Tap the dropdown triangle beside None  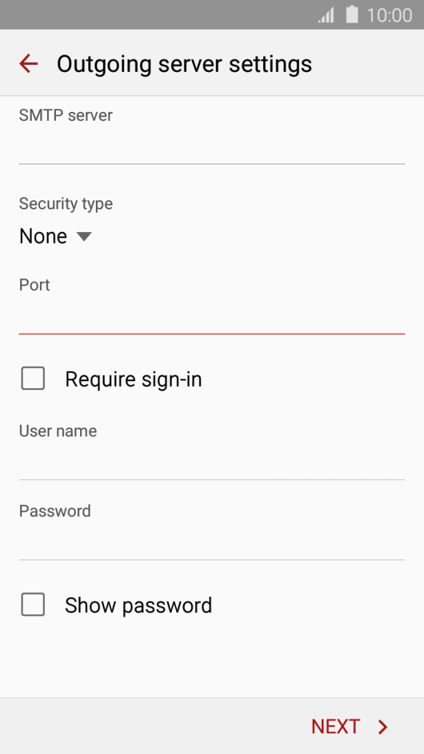84,236
